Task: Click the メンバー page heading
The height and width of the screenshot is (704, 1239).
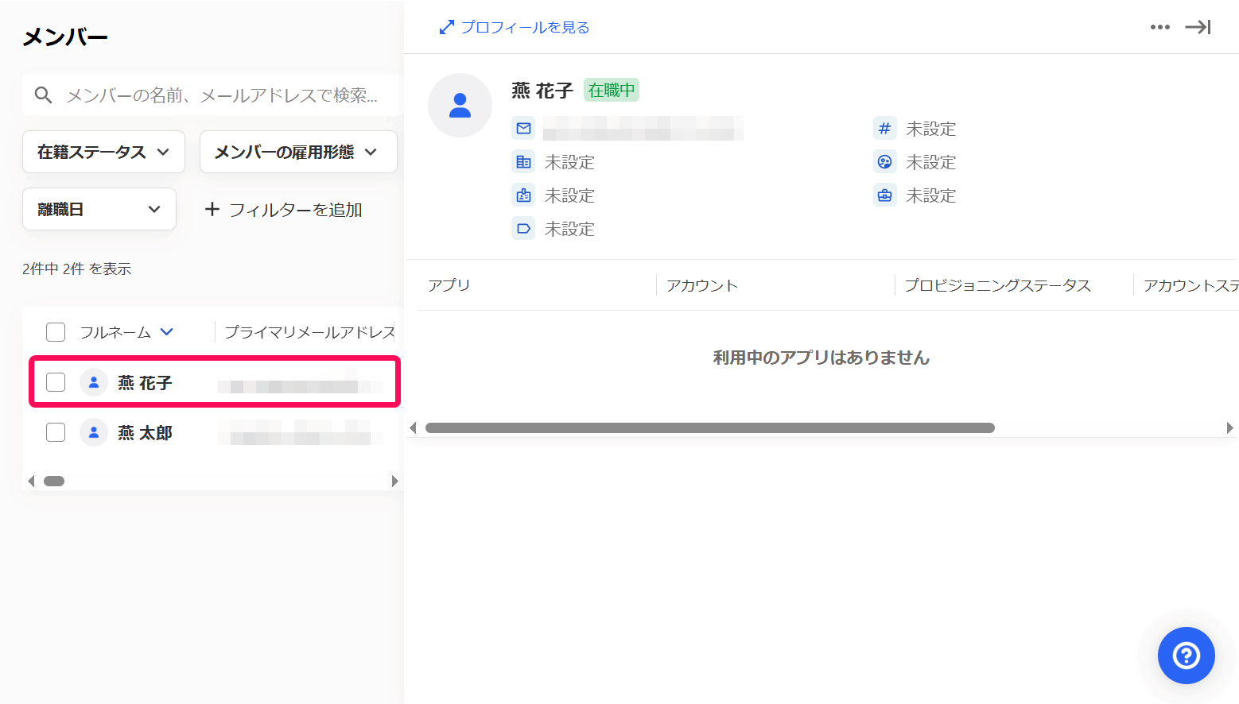Action: 65,37
